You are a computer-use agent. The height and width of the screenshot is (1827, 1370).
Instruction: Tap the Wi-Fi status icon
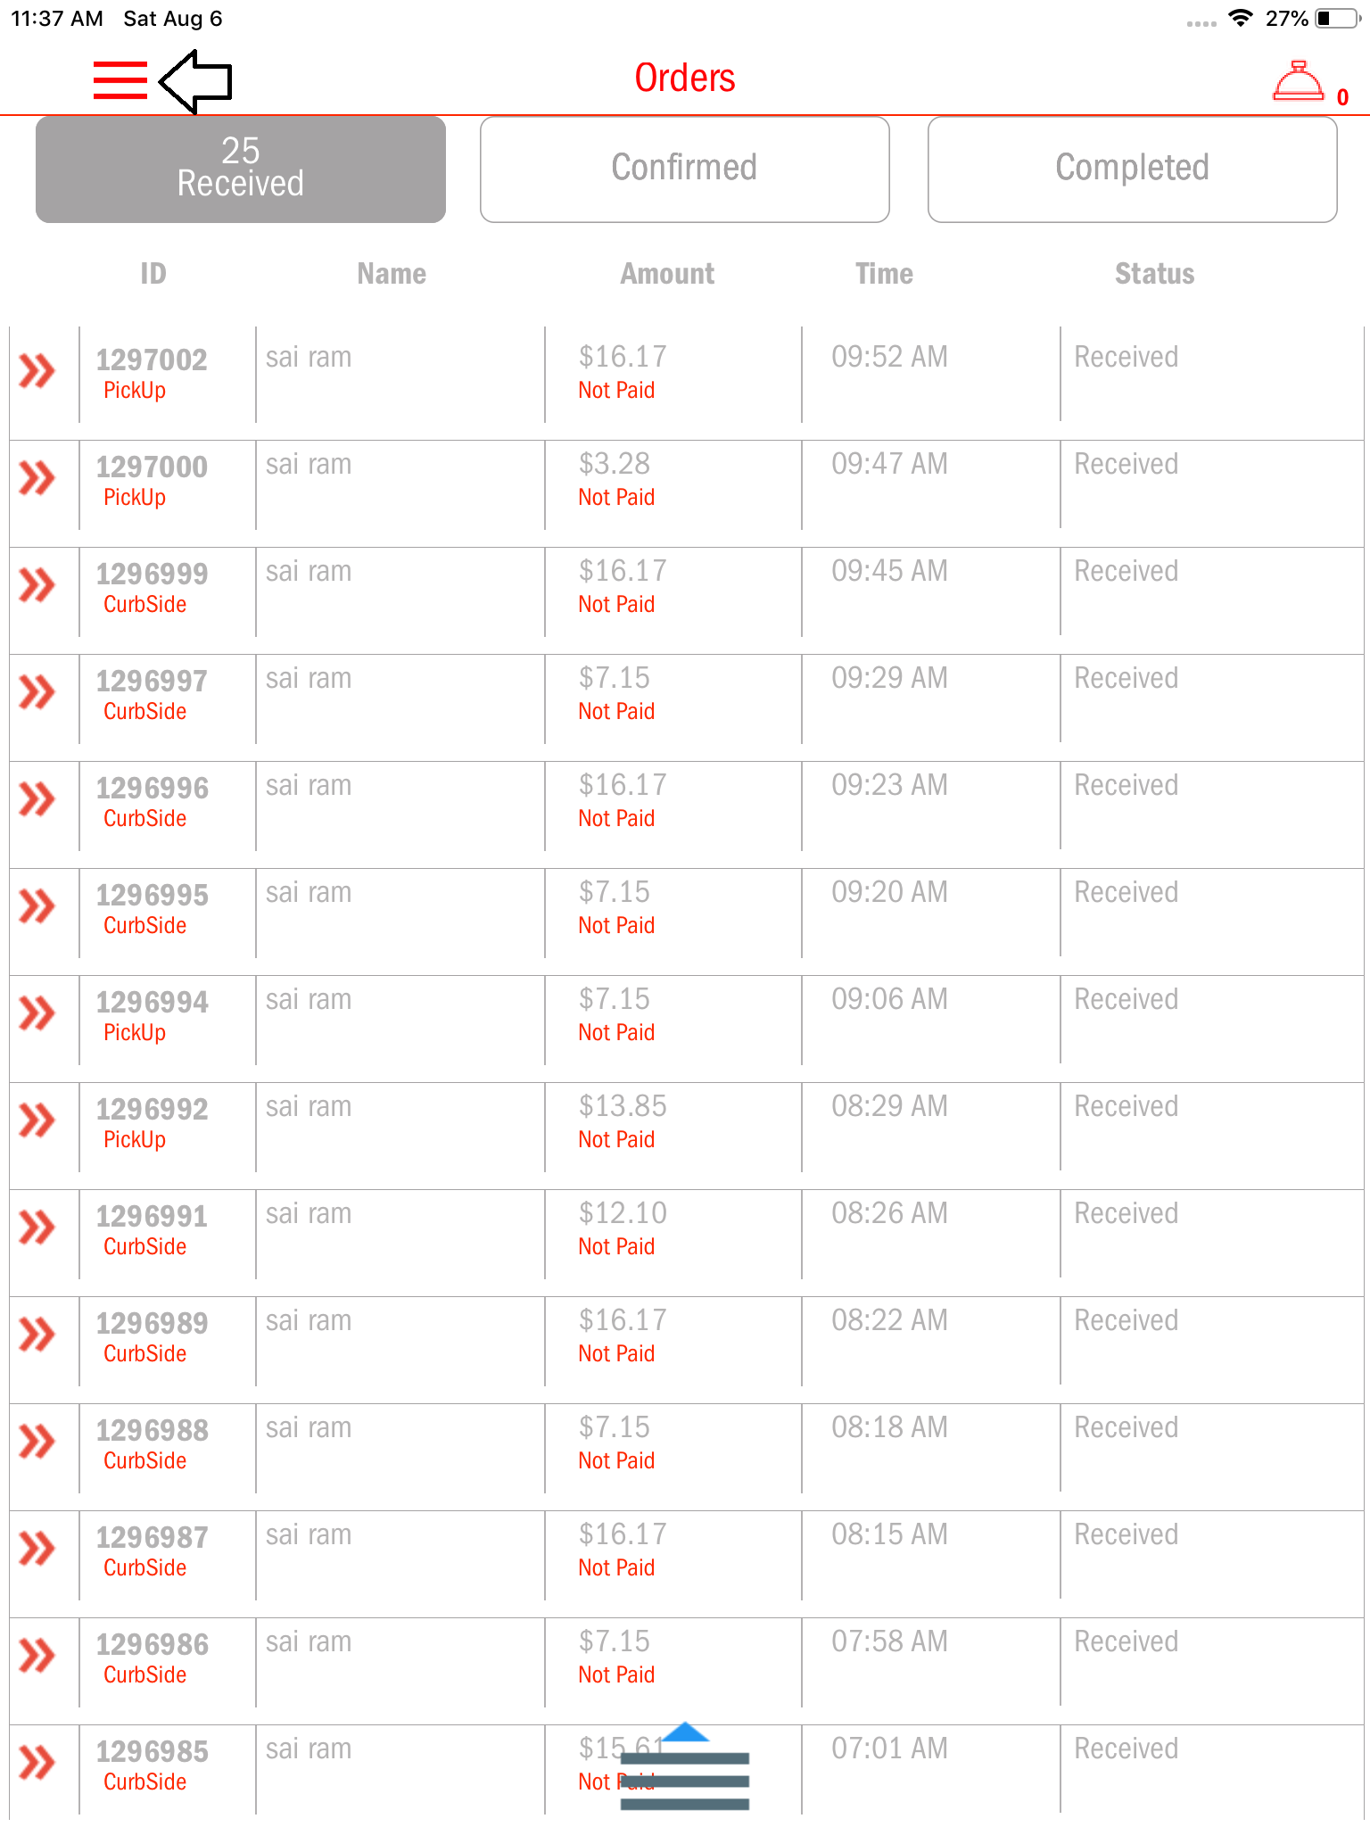pos(1240,19)
